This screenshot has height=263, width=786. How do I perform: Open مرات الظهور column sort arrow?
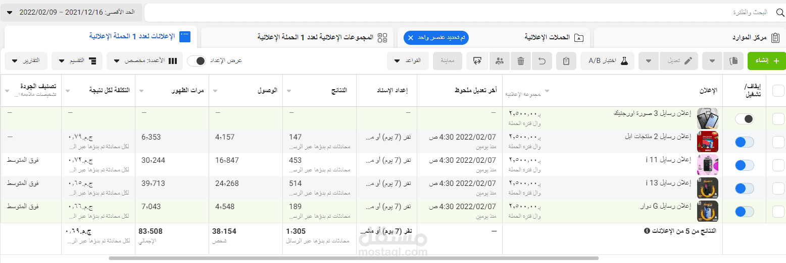pyautogui.click(x=142, y=91)
